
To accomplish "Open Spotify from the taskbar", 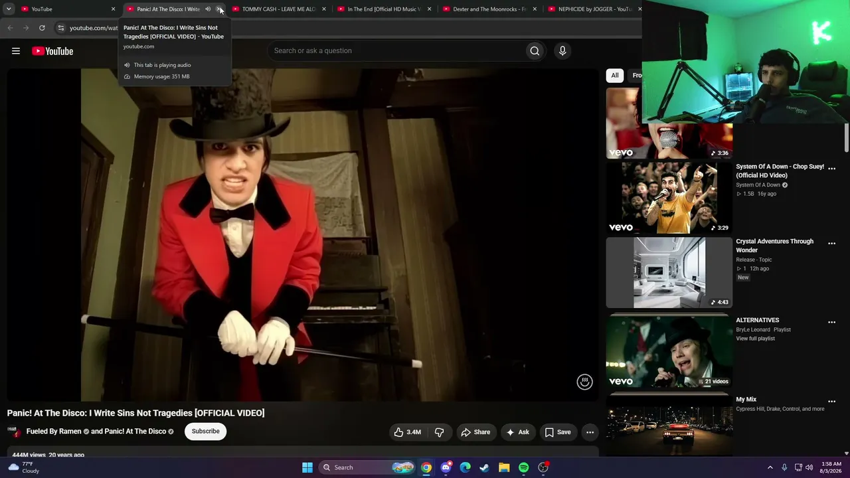I will (x=523, y=467).
